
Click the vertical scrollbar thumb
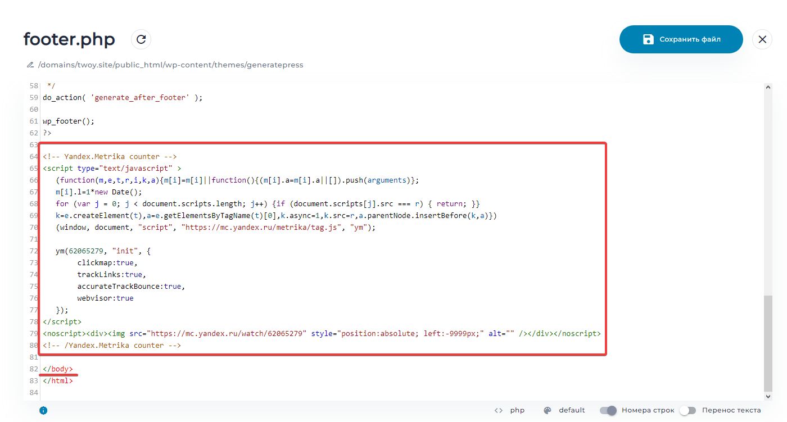coord(768,343)
